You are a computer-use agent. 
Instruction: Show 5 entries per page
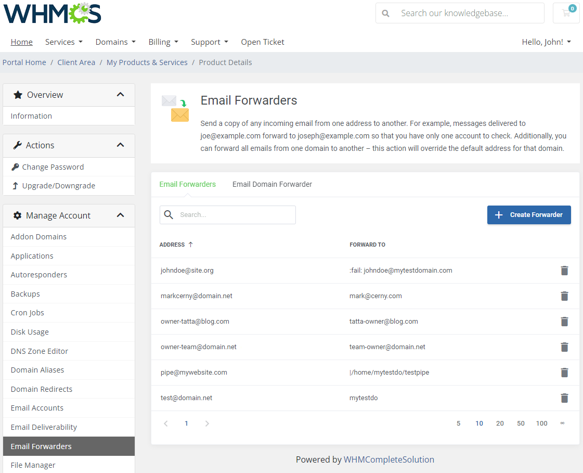coord(459,424)
